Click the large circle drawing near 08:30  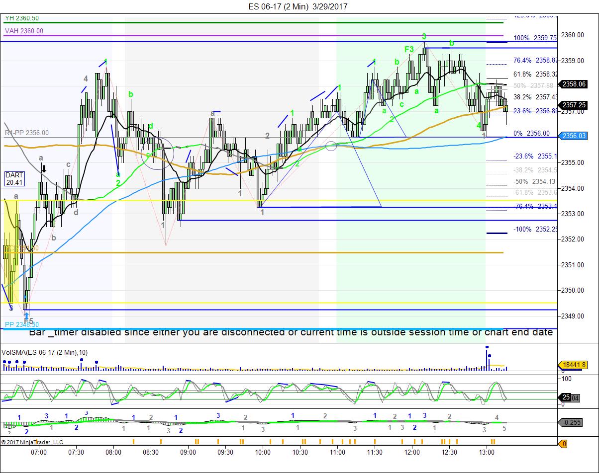pos(158,153)
